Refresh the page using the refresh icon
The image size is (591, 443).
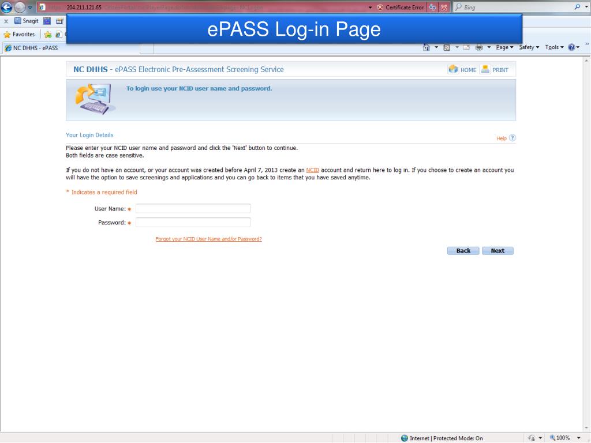coord(432,7)
